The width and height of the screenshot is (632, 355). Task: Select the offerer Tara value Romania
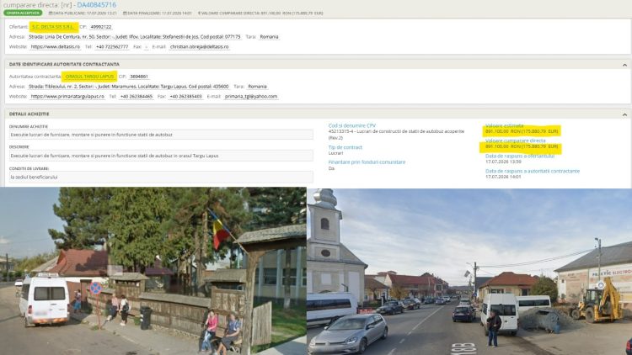[x=269, y=37]
